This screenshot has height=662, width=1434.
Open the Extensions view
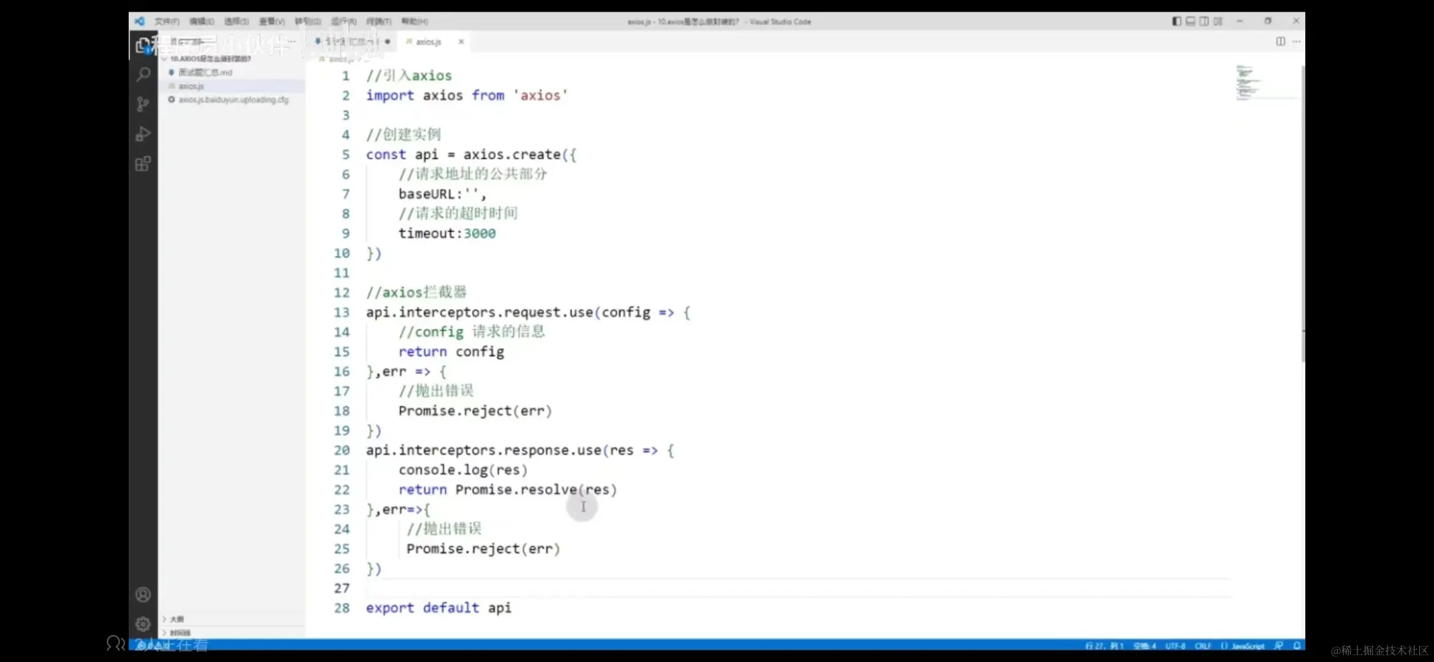[143, 164]
